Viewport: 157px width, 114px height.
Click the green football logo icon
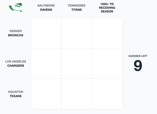coord(15,8)
